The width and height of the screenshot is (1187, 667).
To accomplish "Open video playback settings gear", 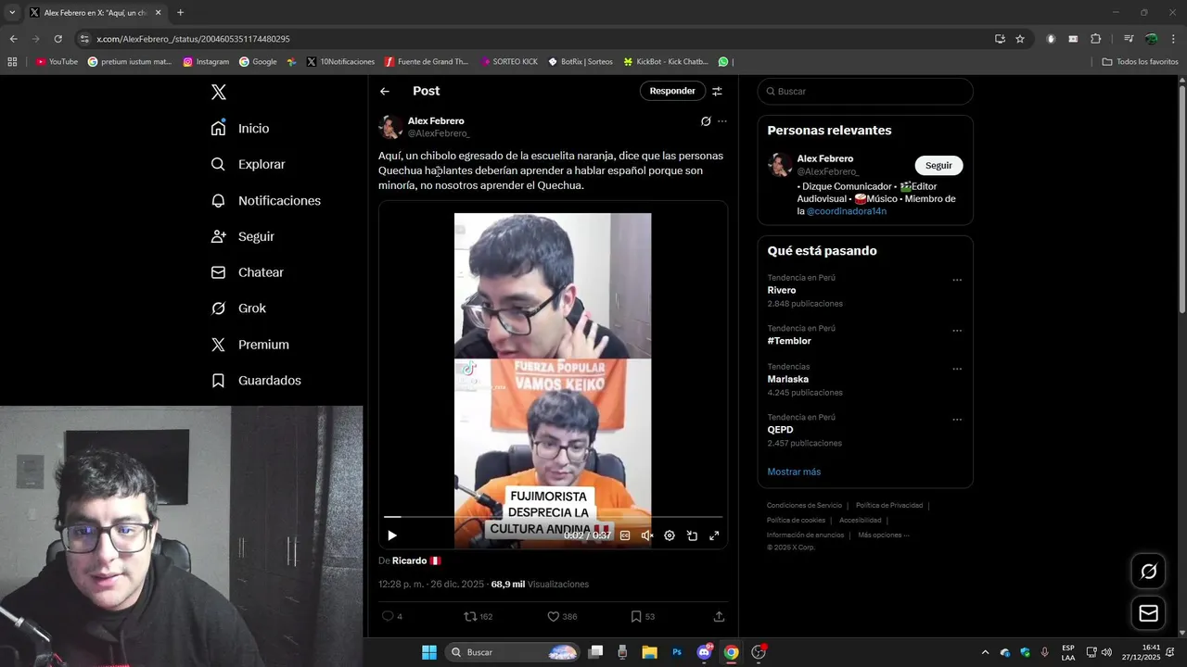I will point(670,535).
